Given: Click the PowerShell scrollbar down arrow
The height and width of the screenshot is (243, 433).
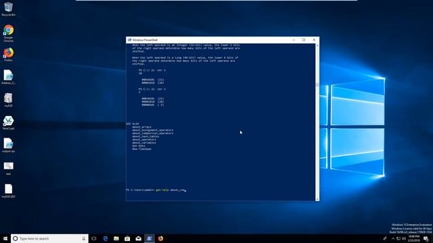Looking at the screenshot, I should (317, 199).
